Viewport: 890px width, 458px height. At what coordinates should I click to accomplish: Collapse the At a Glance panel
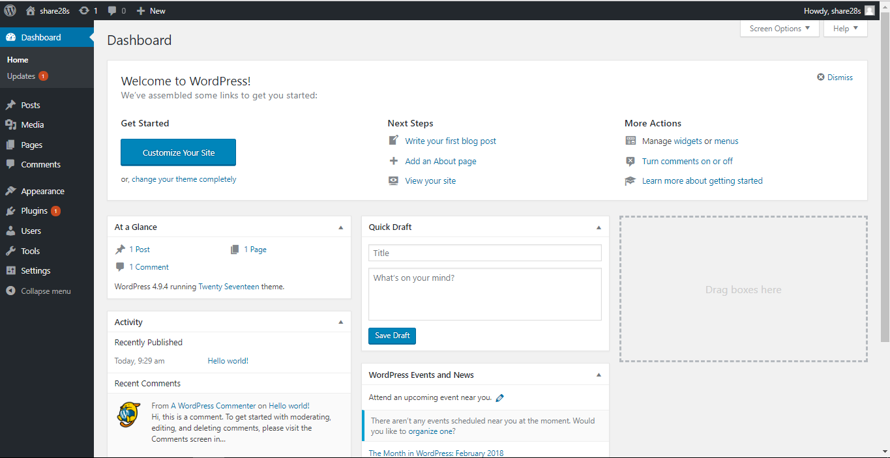tap(340, 227)
